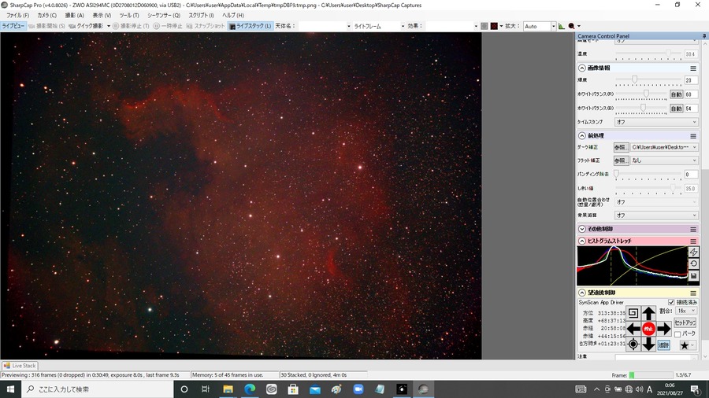Open the ヘルプ (H) menu
This screenshot has height=398, width=709.
(x=233, y=16)
